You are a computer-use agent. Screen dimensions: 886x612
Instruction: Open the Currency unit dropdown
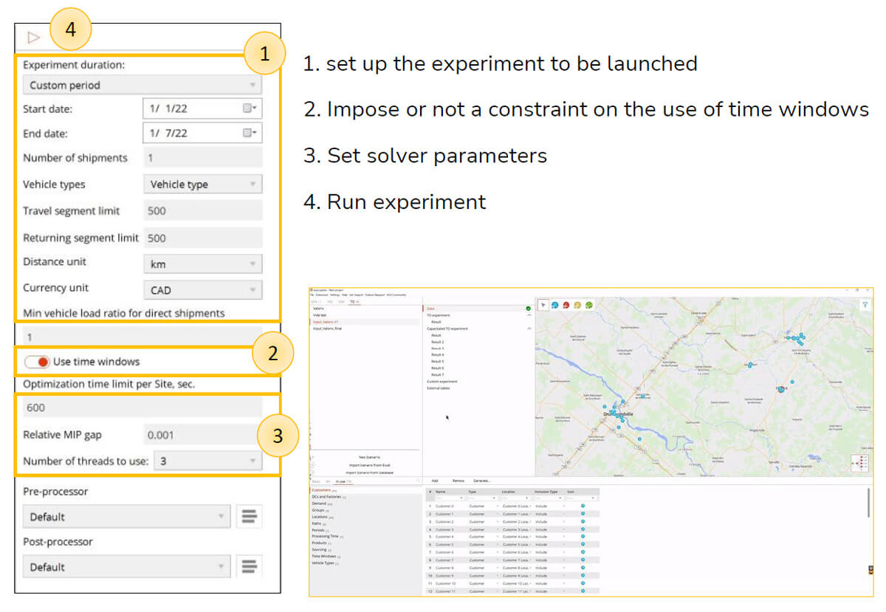click(202, 290)
